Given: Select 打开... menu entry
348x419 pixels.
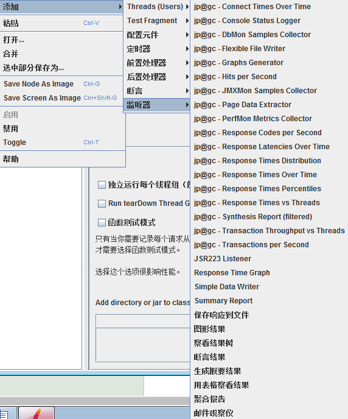Looking at the screenshot, I should pos(62,40).
